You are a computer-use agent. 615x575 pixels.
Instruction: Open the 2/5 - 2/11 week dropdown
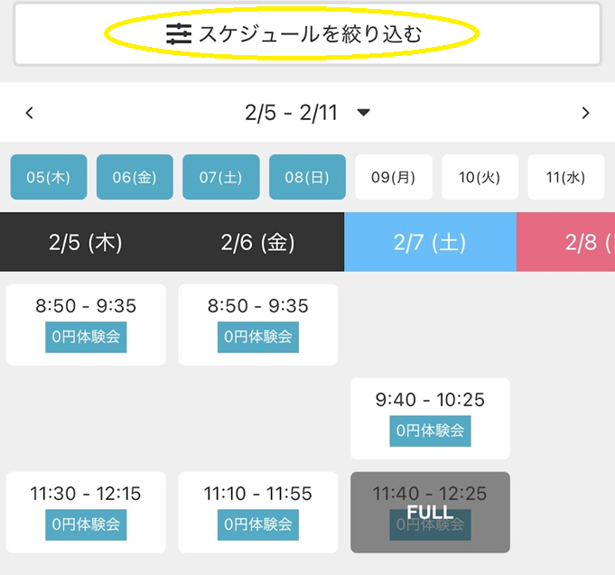(363, 113)
